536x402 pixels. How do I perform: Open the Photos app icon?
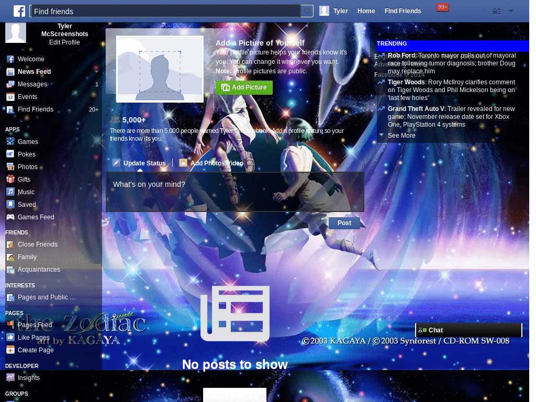point(10,167)
